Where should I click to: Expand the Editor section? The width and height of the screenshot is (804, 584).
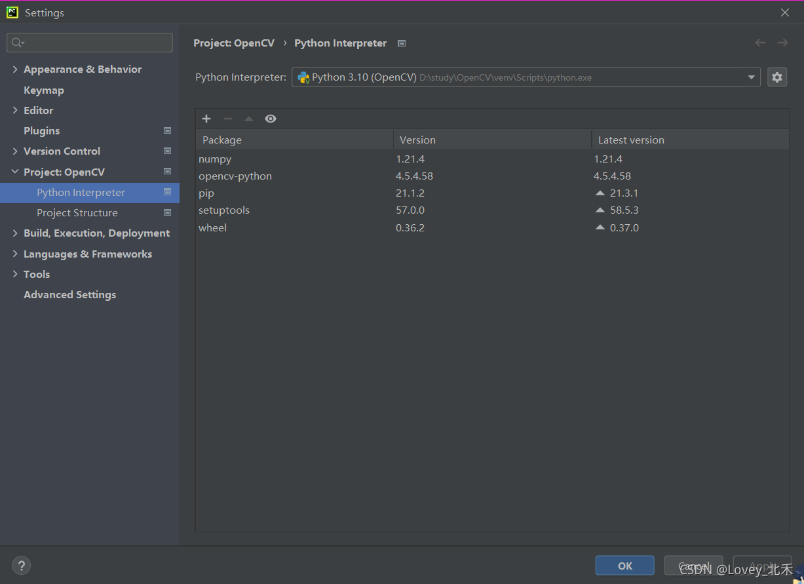(15, 110)
